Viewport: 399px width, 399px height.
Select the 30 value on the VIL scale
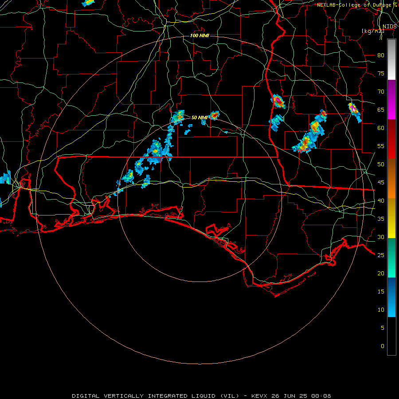[381, 237]
